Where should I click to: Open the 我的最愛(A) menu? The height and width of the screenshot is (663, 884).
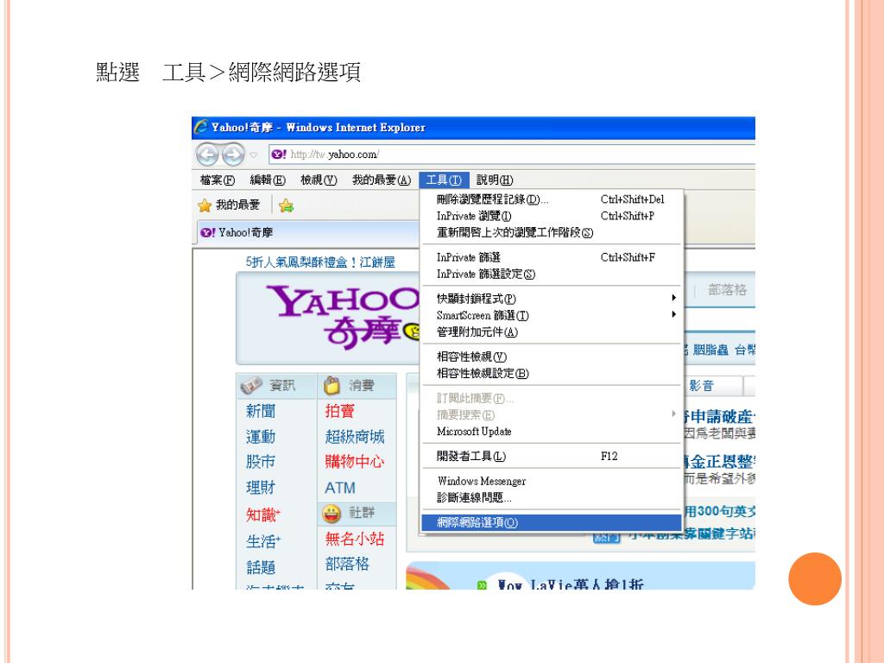[382, 180]
